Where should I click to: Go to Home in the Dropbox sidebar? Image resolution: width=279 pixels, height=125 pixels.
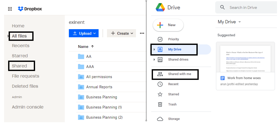pyautogui.click(x=18, y=26)
